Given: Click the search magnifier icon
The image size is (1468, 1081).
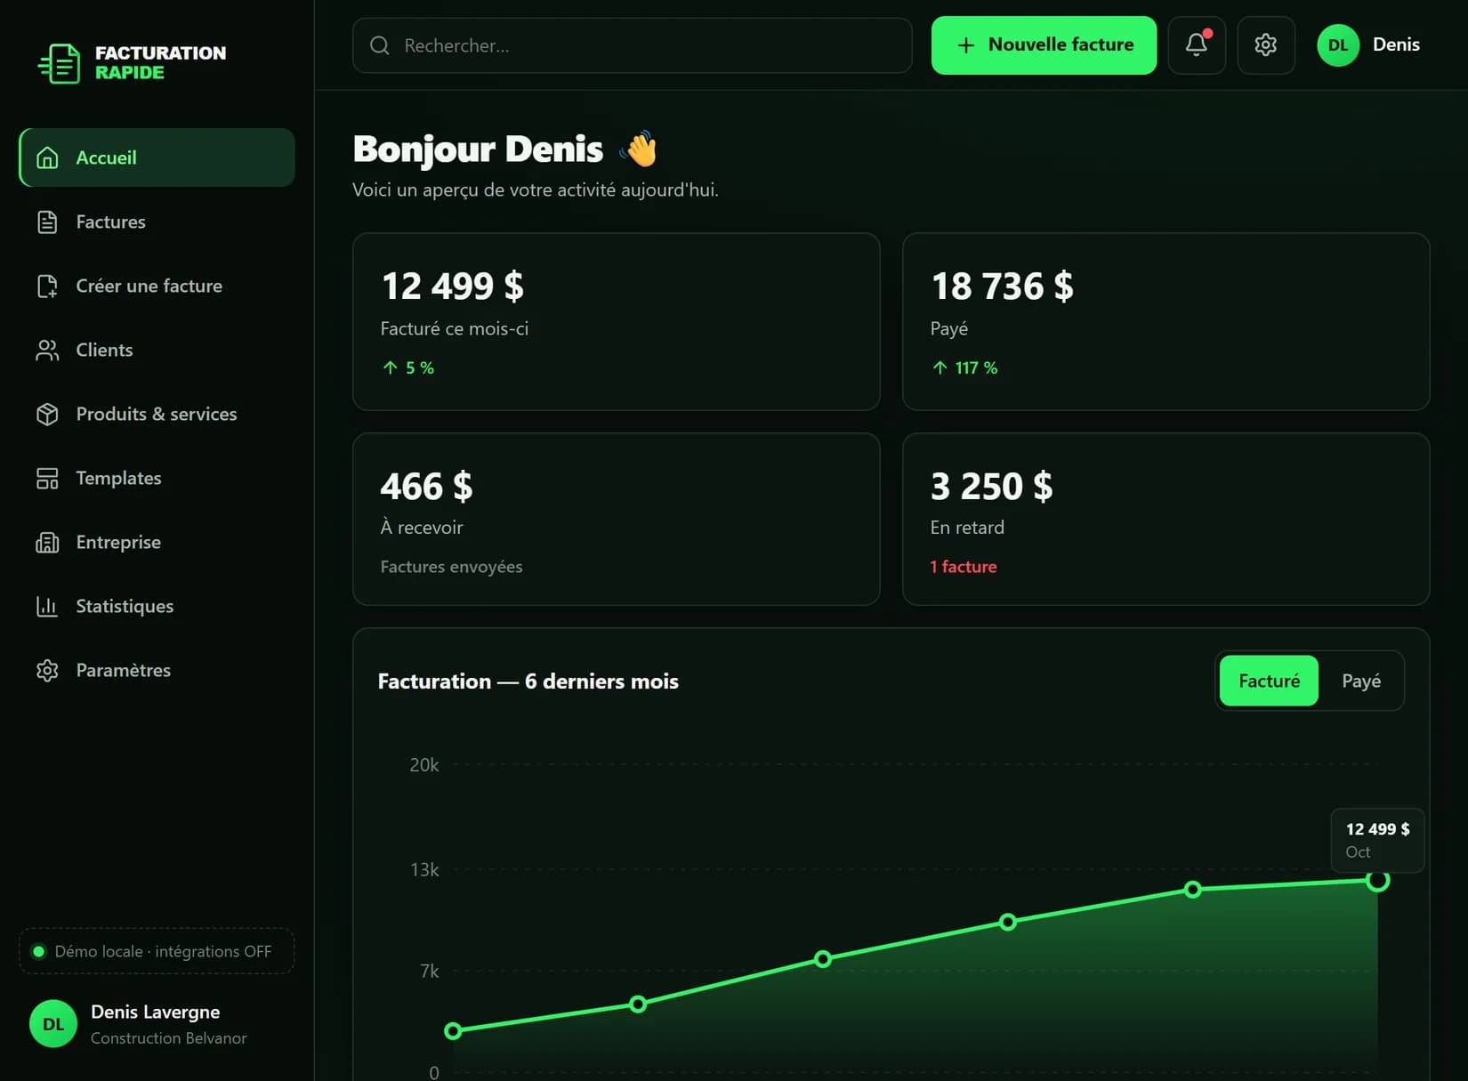Looking at the screenshot, I should (x=380, y=45).
